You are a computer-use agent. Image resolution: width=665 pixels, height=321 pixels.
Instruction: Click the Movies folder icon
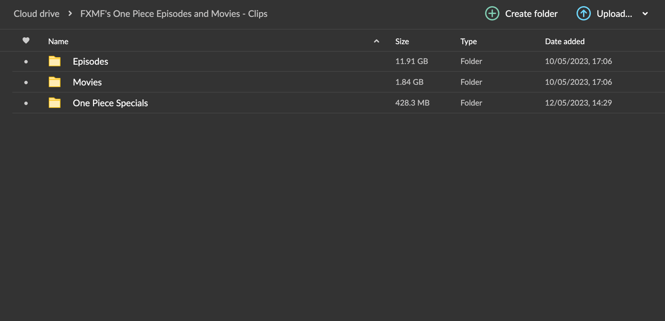[x=55, y=82]
